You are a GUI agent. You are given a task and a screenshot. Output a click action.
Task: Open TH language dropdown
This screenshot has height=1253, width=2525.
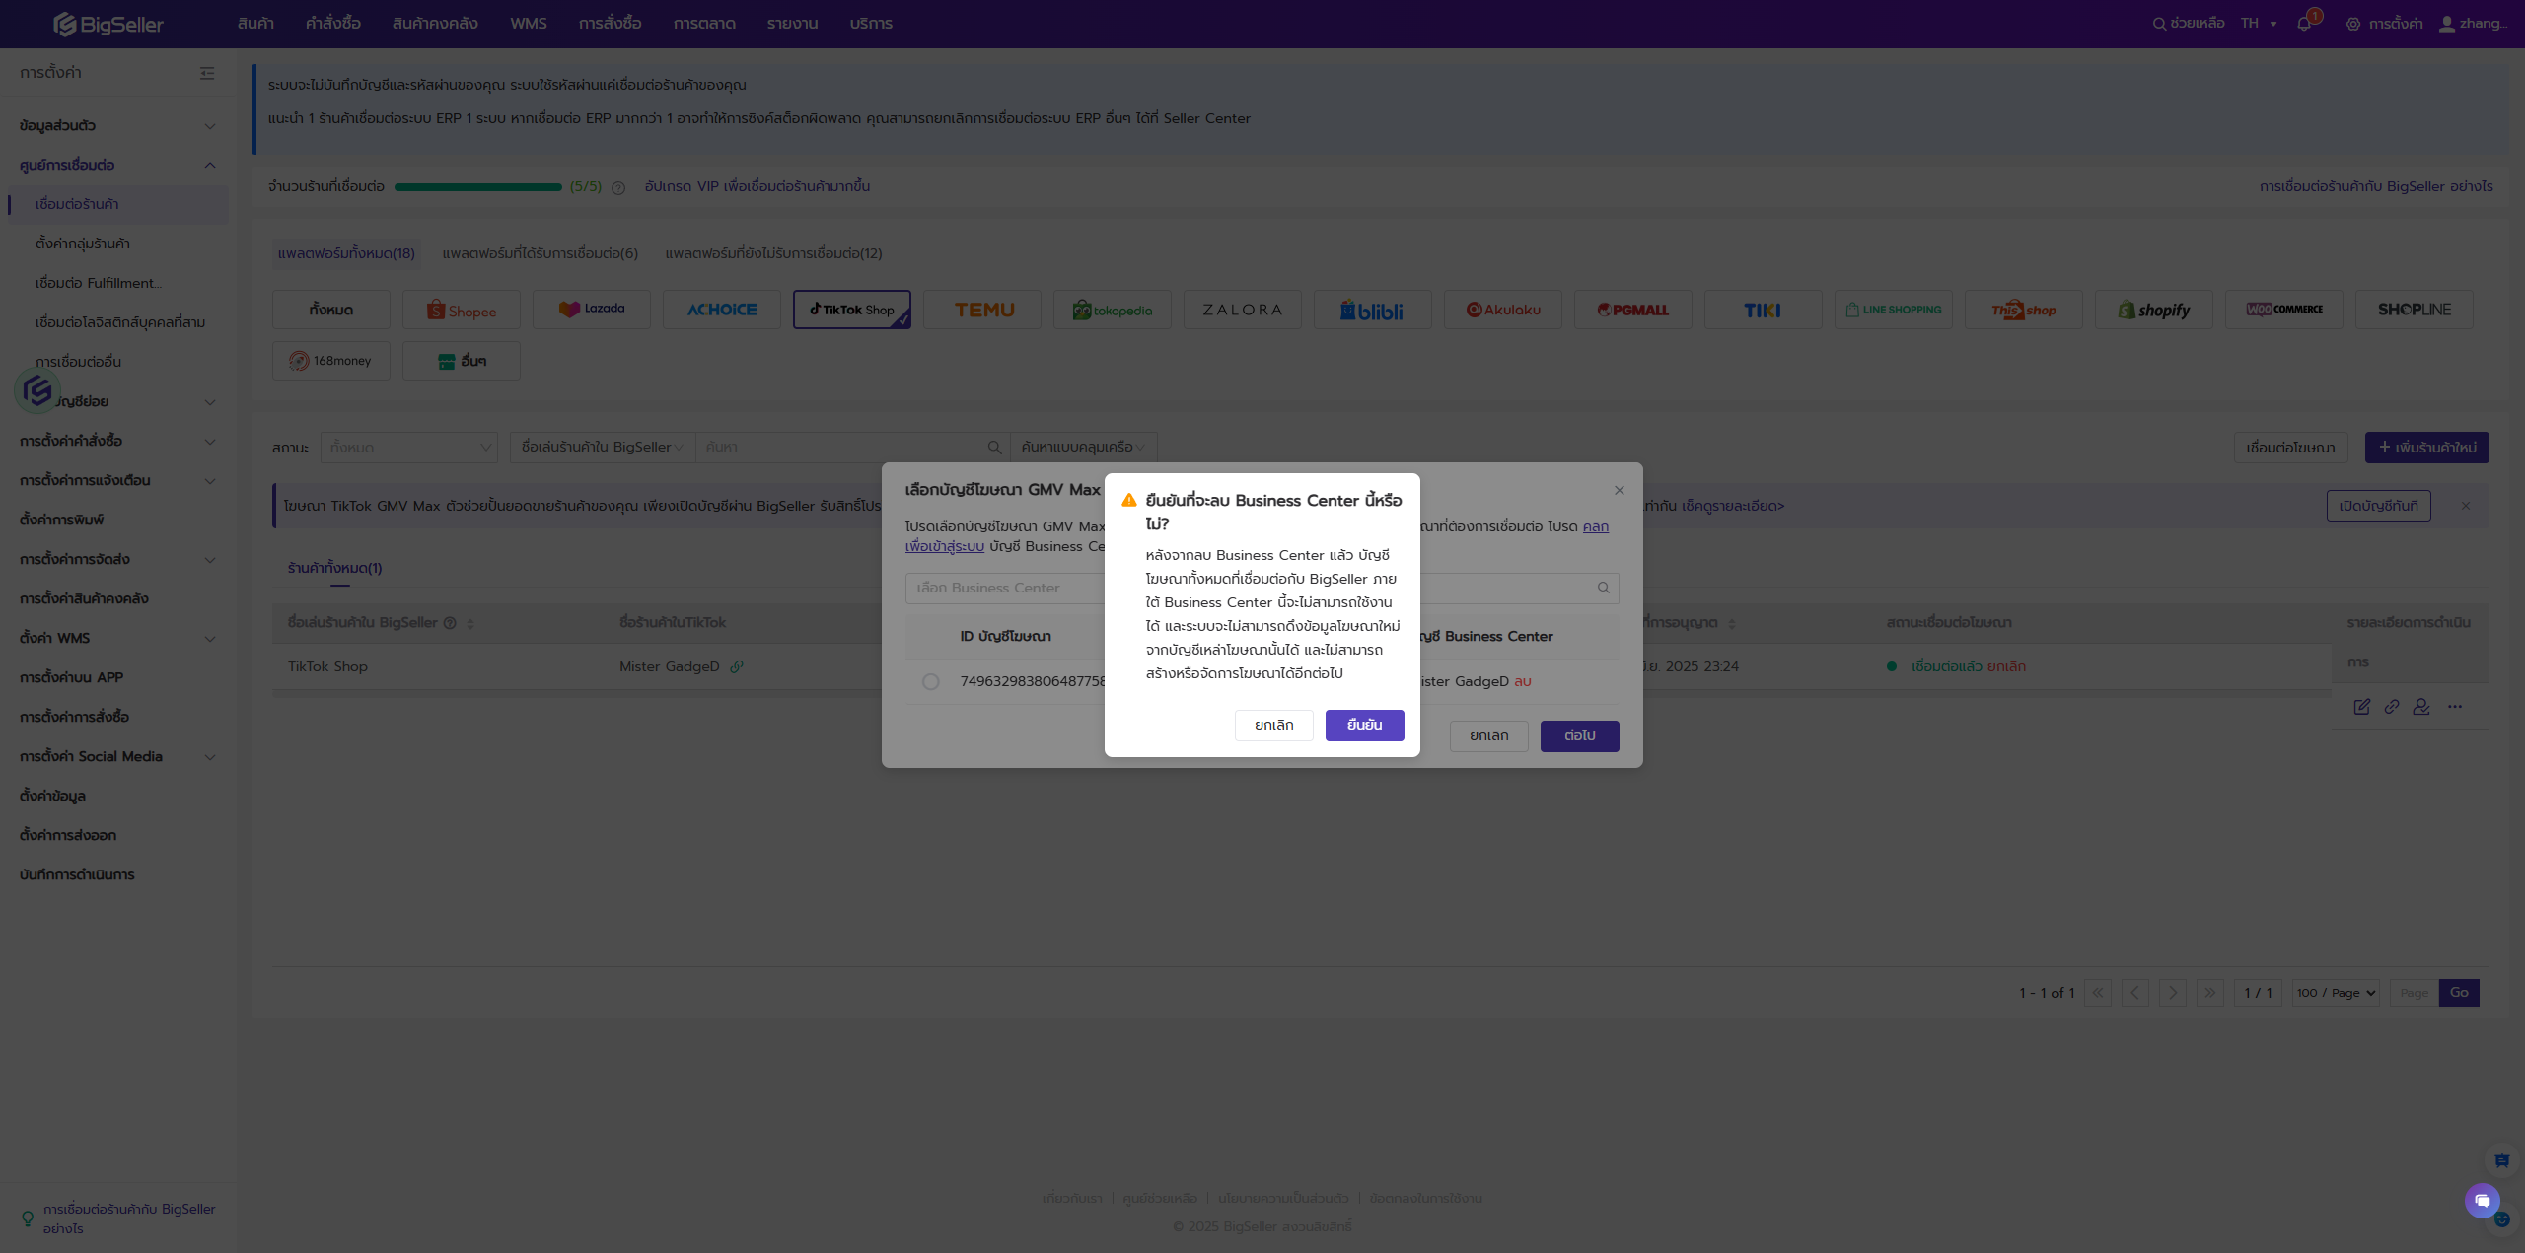point(2259,24)
